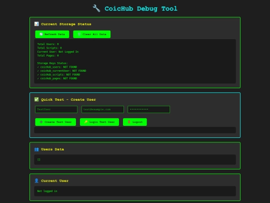Click the Logout button
The image size is (270, 203).
click(135, 122)
